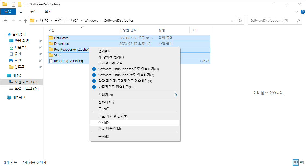Expand the ribbon with the chevron

point(297,12)
